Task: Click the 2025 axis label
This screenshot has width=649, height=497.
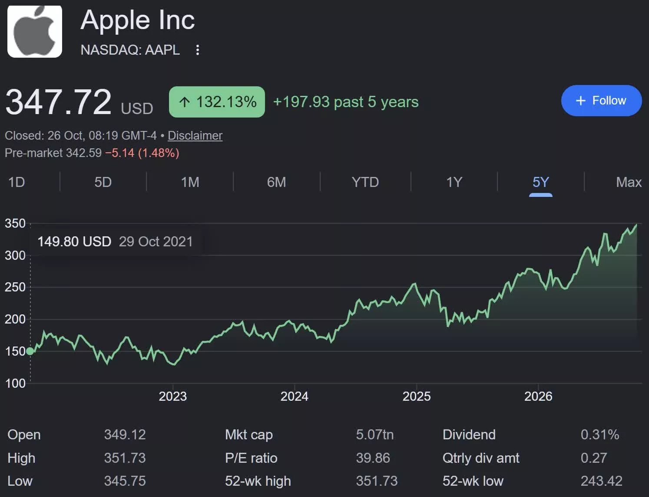Action: [x=416, y=396]
